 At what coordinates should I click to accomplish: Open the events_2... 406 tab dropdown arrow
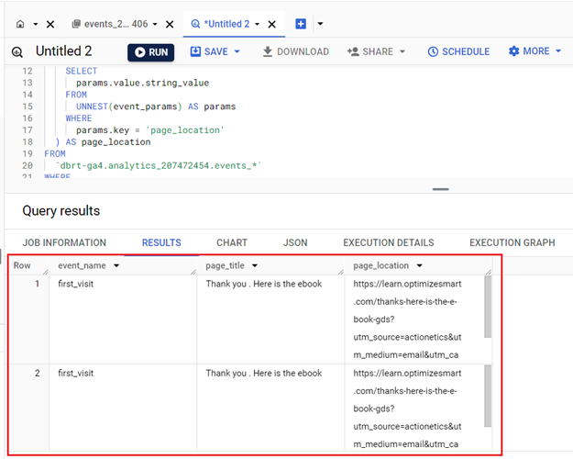click(x=155, y=24)
